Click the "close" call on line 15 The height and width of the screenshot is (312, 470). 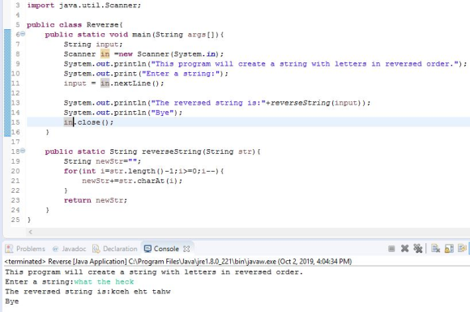click(x=88, y=122)
